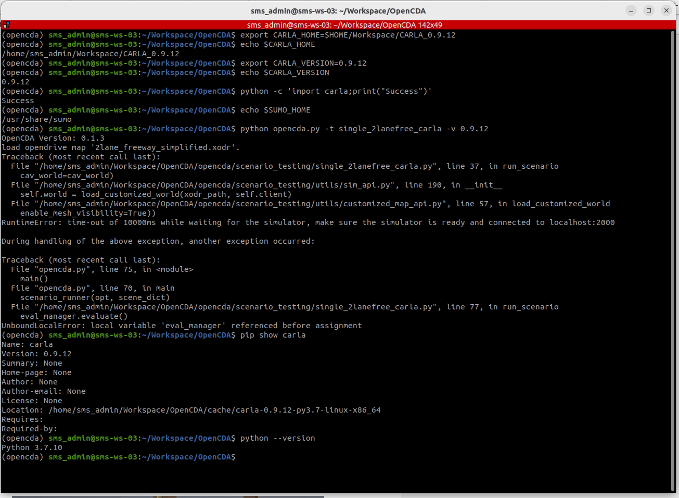Click the maximize icon on the terminal window
679x498 pixels.
[x=648, y=10]
